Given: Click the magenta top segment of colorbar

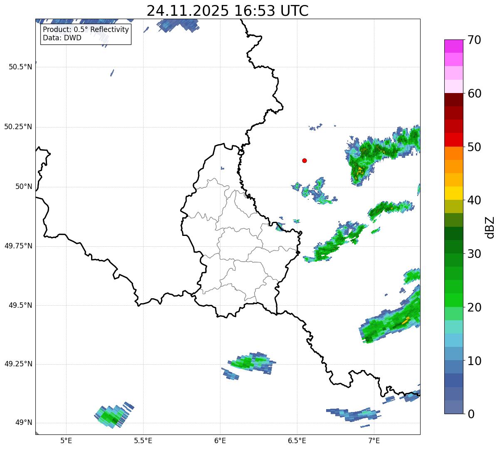Looking at the screenshot, I should coord(454,46).
